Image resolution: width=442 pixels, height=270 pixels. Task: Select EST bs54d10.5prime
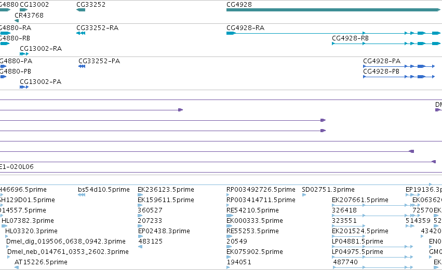[x=104, y=190]
